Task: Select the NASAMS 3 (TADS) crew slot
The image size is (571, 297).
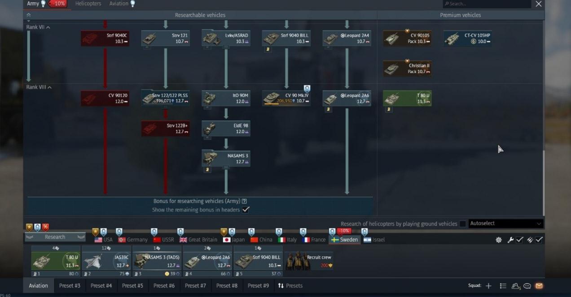Action: (157, 261)
